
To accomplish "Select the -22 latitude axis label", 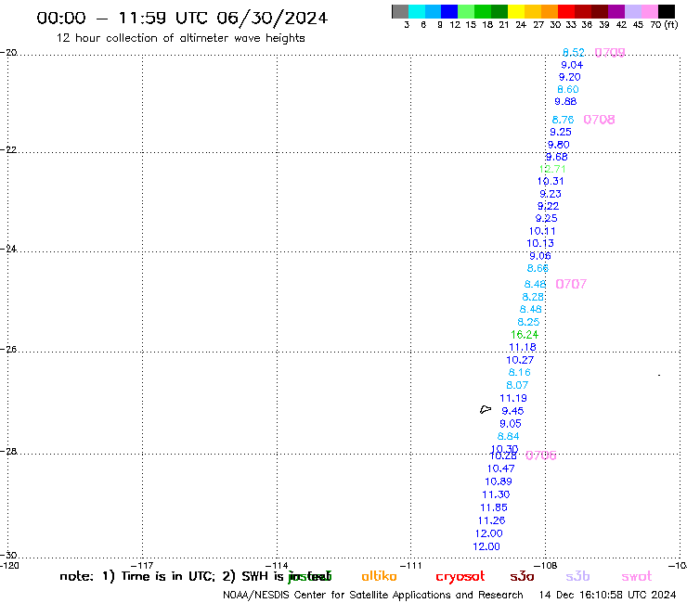I will [8, 149].
